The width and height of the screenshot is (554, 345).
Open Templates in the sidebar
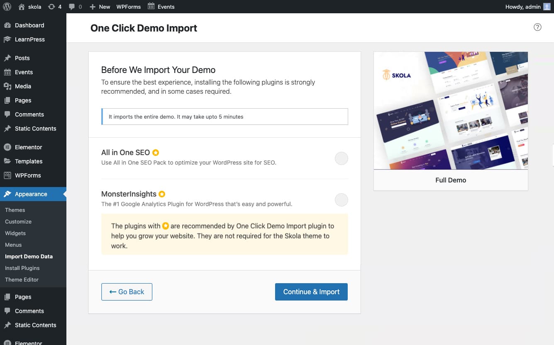[x=33, y=161]
